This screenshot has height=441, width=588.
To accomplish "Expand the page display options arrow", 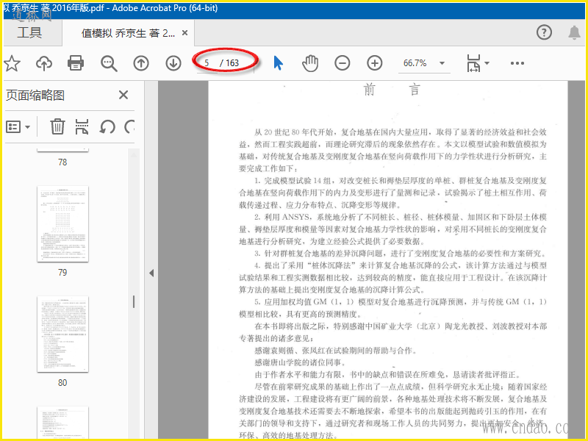I will click(x=487, y=63).
